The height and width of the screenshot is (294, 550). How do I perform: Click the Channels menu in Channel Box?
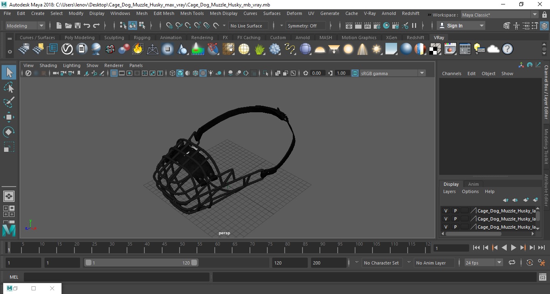point(451,73)
